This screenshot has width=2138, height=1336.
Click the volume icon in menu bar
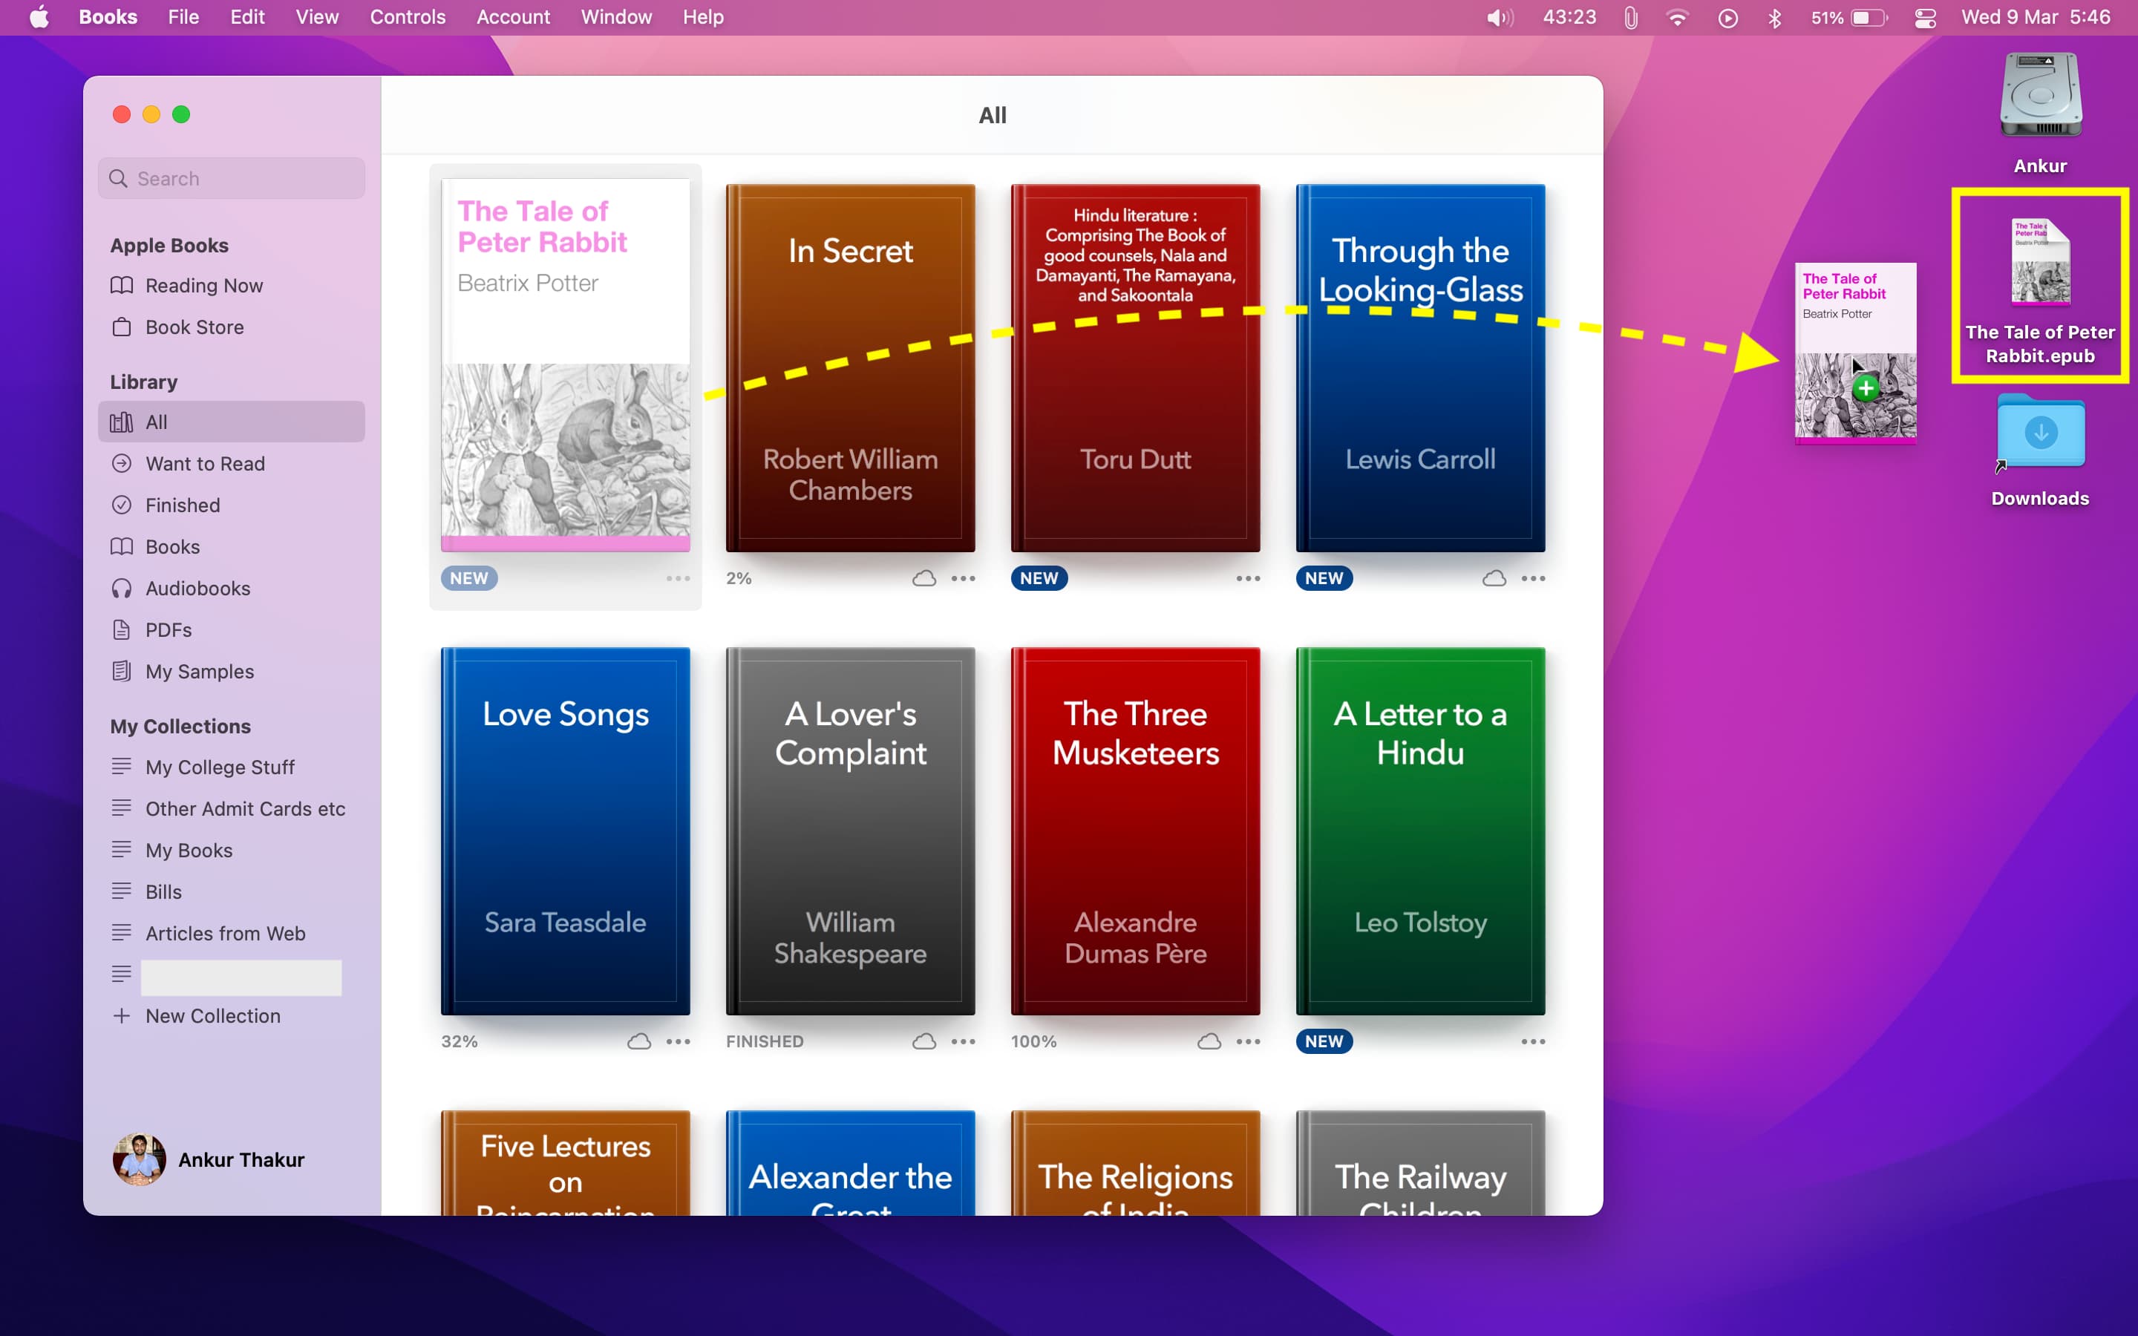click(x=1500, y=18)
